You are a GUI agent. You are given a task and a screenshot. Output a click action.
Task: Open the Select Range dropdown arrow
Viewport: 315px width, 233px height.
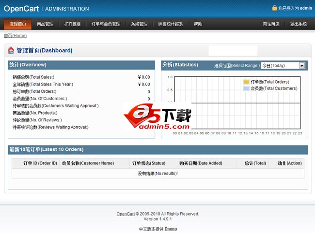pyautogui.click(x=302, y=66)
